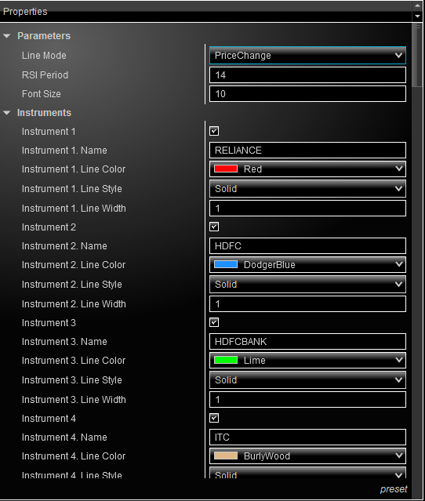Select the Instrument 3. Line Style label
425x501 pixels.
(72, 380)
